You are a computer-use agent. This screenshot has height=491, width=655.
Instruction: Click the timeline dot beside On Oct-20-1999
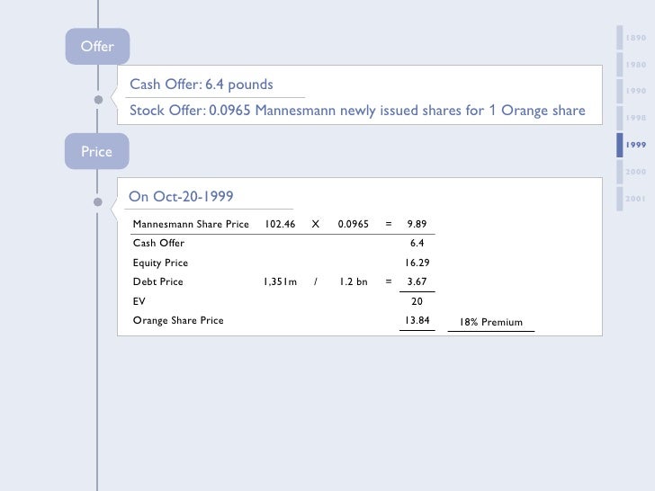pos(97,202)
